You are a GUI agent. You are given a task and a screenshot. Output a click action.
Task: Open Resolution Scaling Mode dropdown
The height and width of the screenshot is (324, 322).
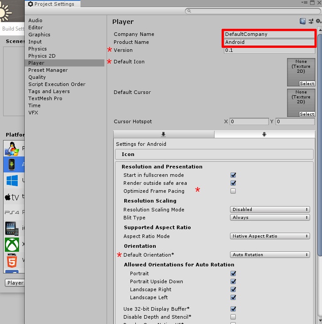point(270,210)
